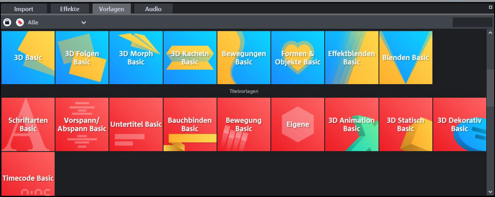Select the Vorlagen tab
495x197 pixels.
click(x=112, y=9)
